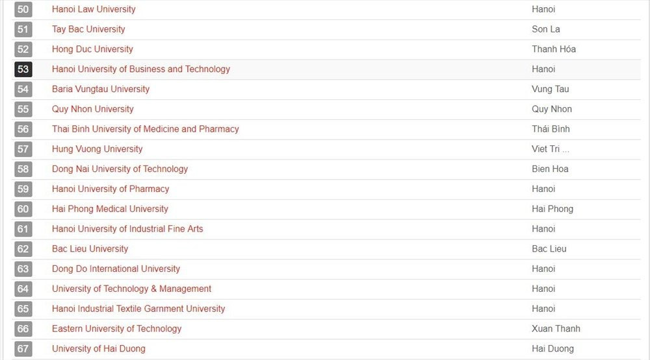Open Thai Binh University of Medicine and Pharmacy
The height and width of the screenshot is (360, 650).
(x=146, y=129)
